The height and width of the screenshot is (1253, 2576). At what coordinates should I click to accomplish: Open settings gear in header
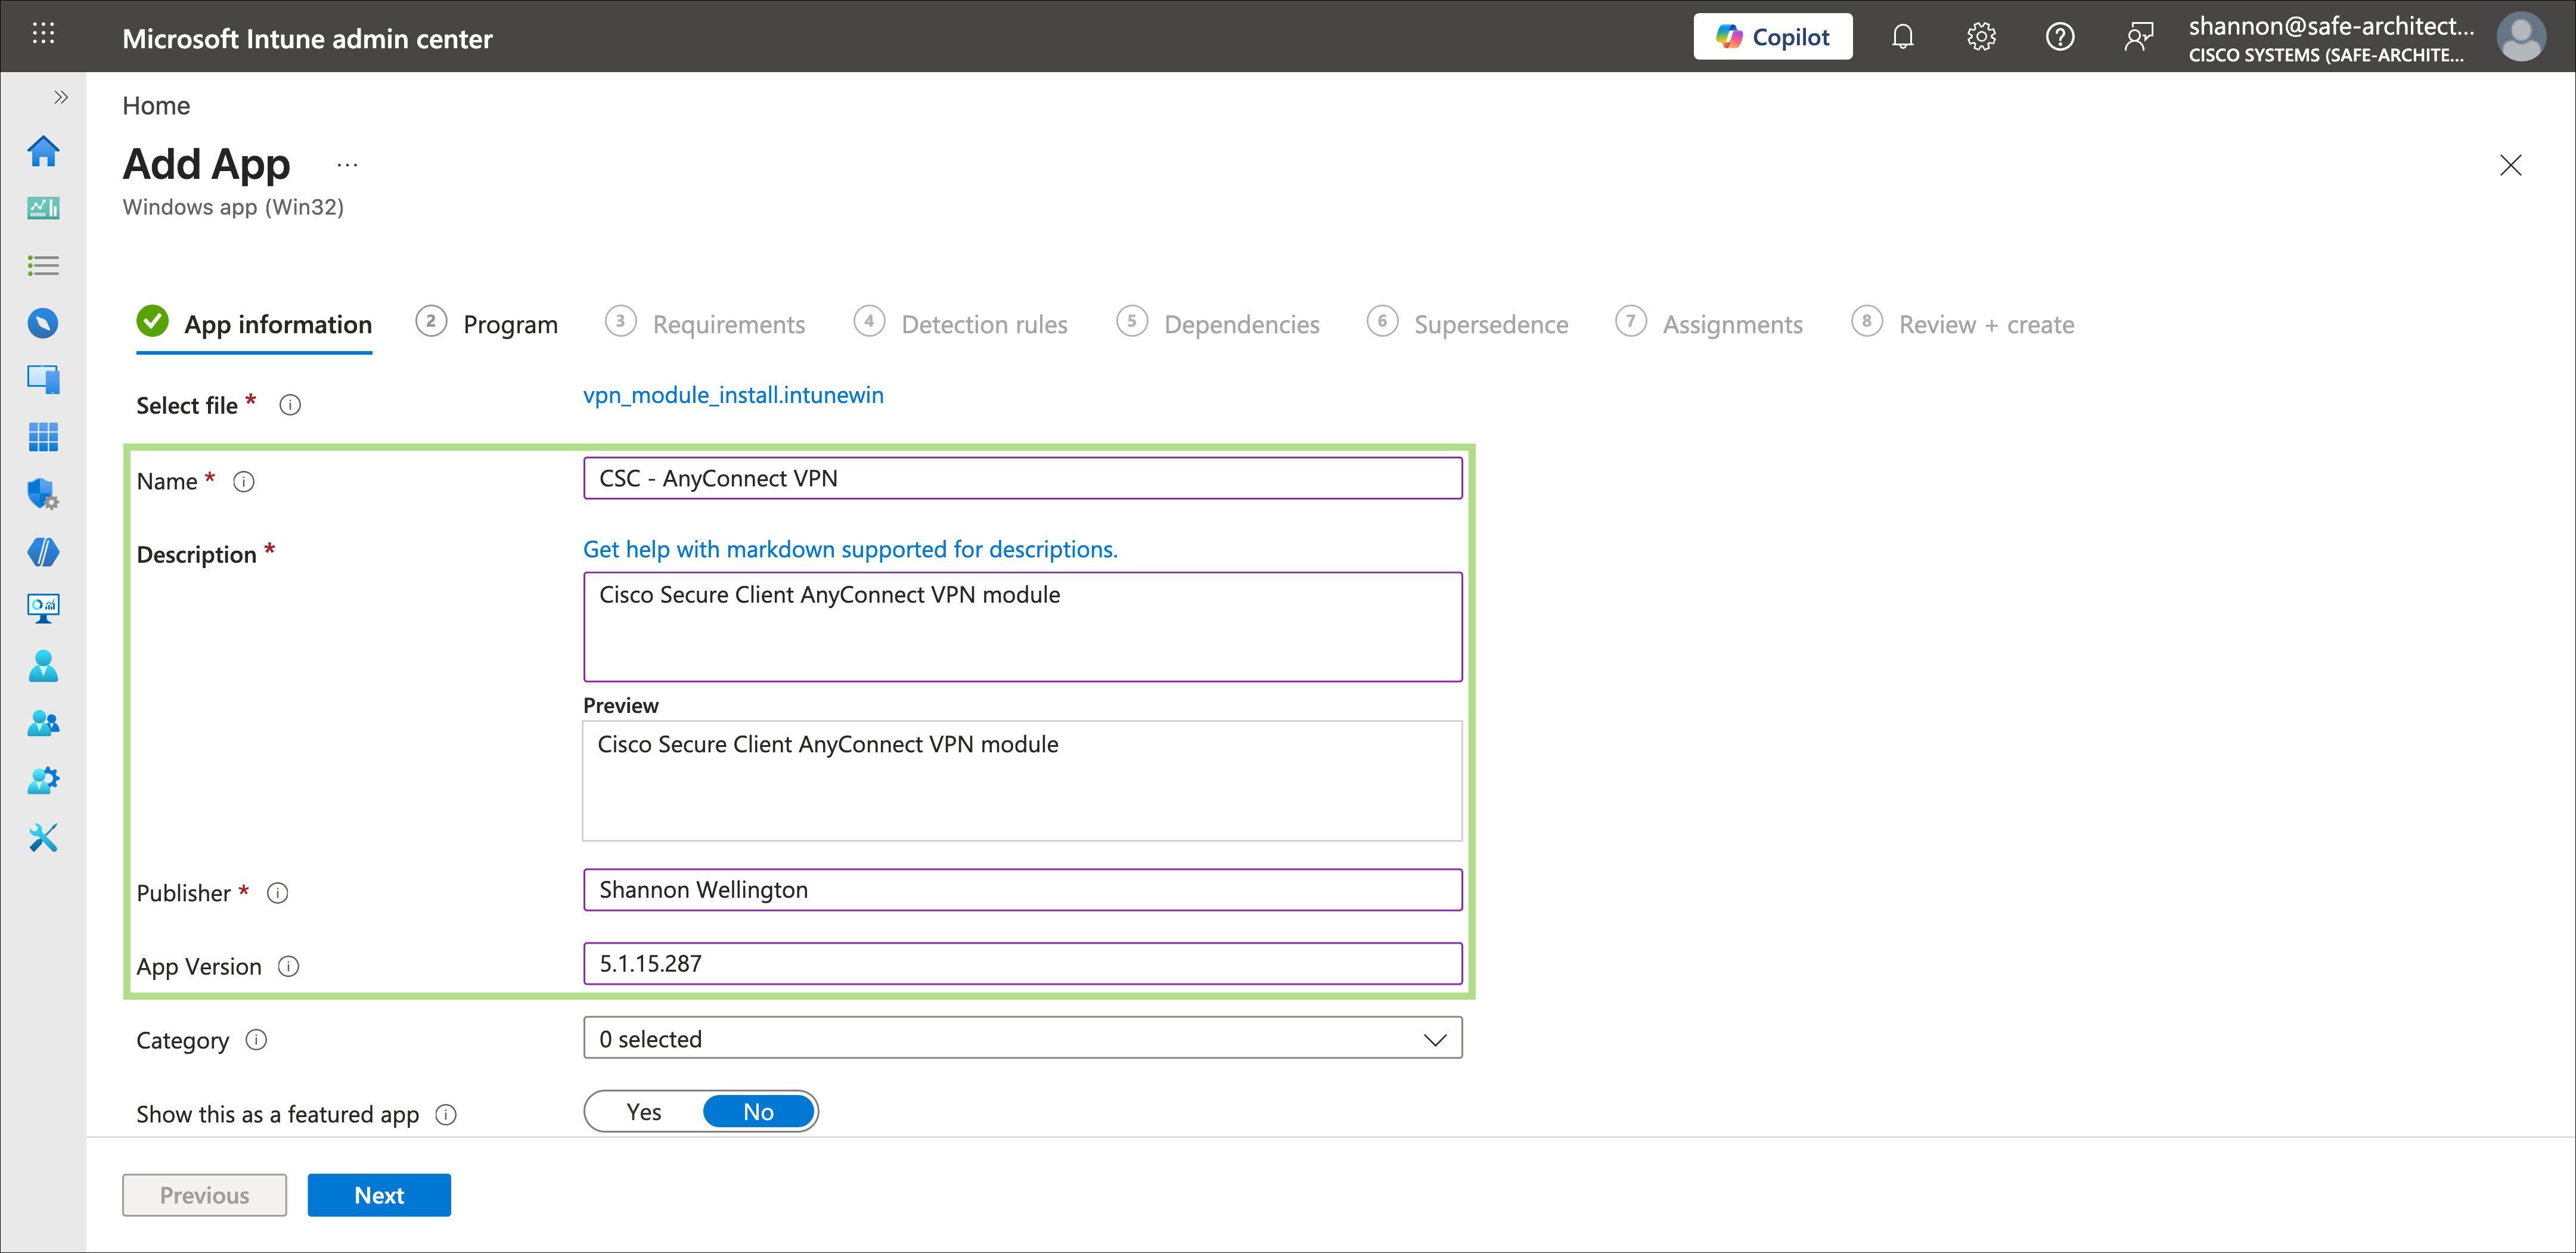1981,37
